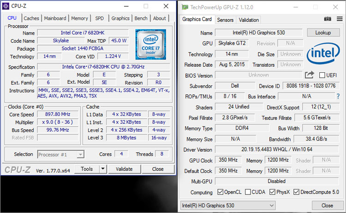Click the Multi-GPU value Disabled
Image resolution: width=346 pixels, height=213 pixels.
[277, 181]
